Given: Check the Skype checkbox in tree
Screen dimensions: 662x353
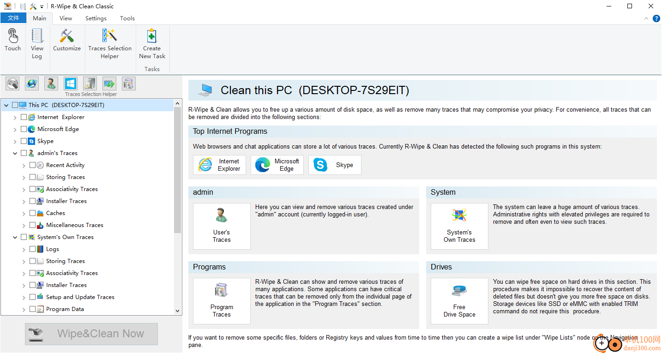Looking at the screenshot, I should (x=24, y=141).
